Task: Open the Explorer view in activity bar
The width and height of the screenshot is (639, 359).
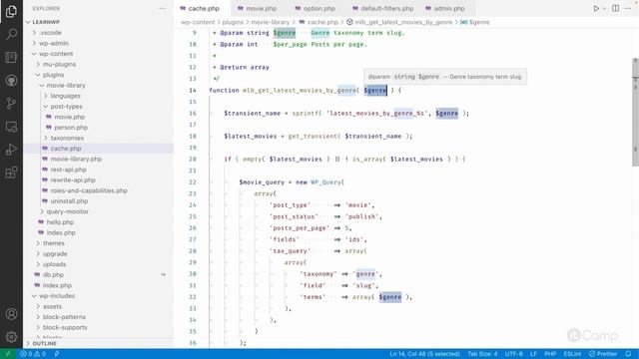Action: tap(11, 11)
